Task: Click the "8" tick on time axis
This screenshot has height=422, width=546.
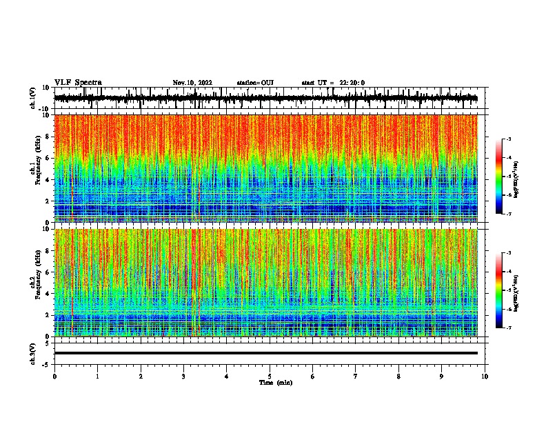Action: click(x=398, y=376)
